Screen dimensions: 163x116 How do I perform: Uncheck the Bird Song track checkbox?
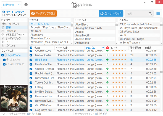[x=31, y=60]
